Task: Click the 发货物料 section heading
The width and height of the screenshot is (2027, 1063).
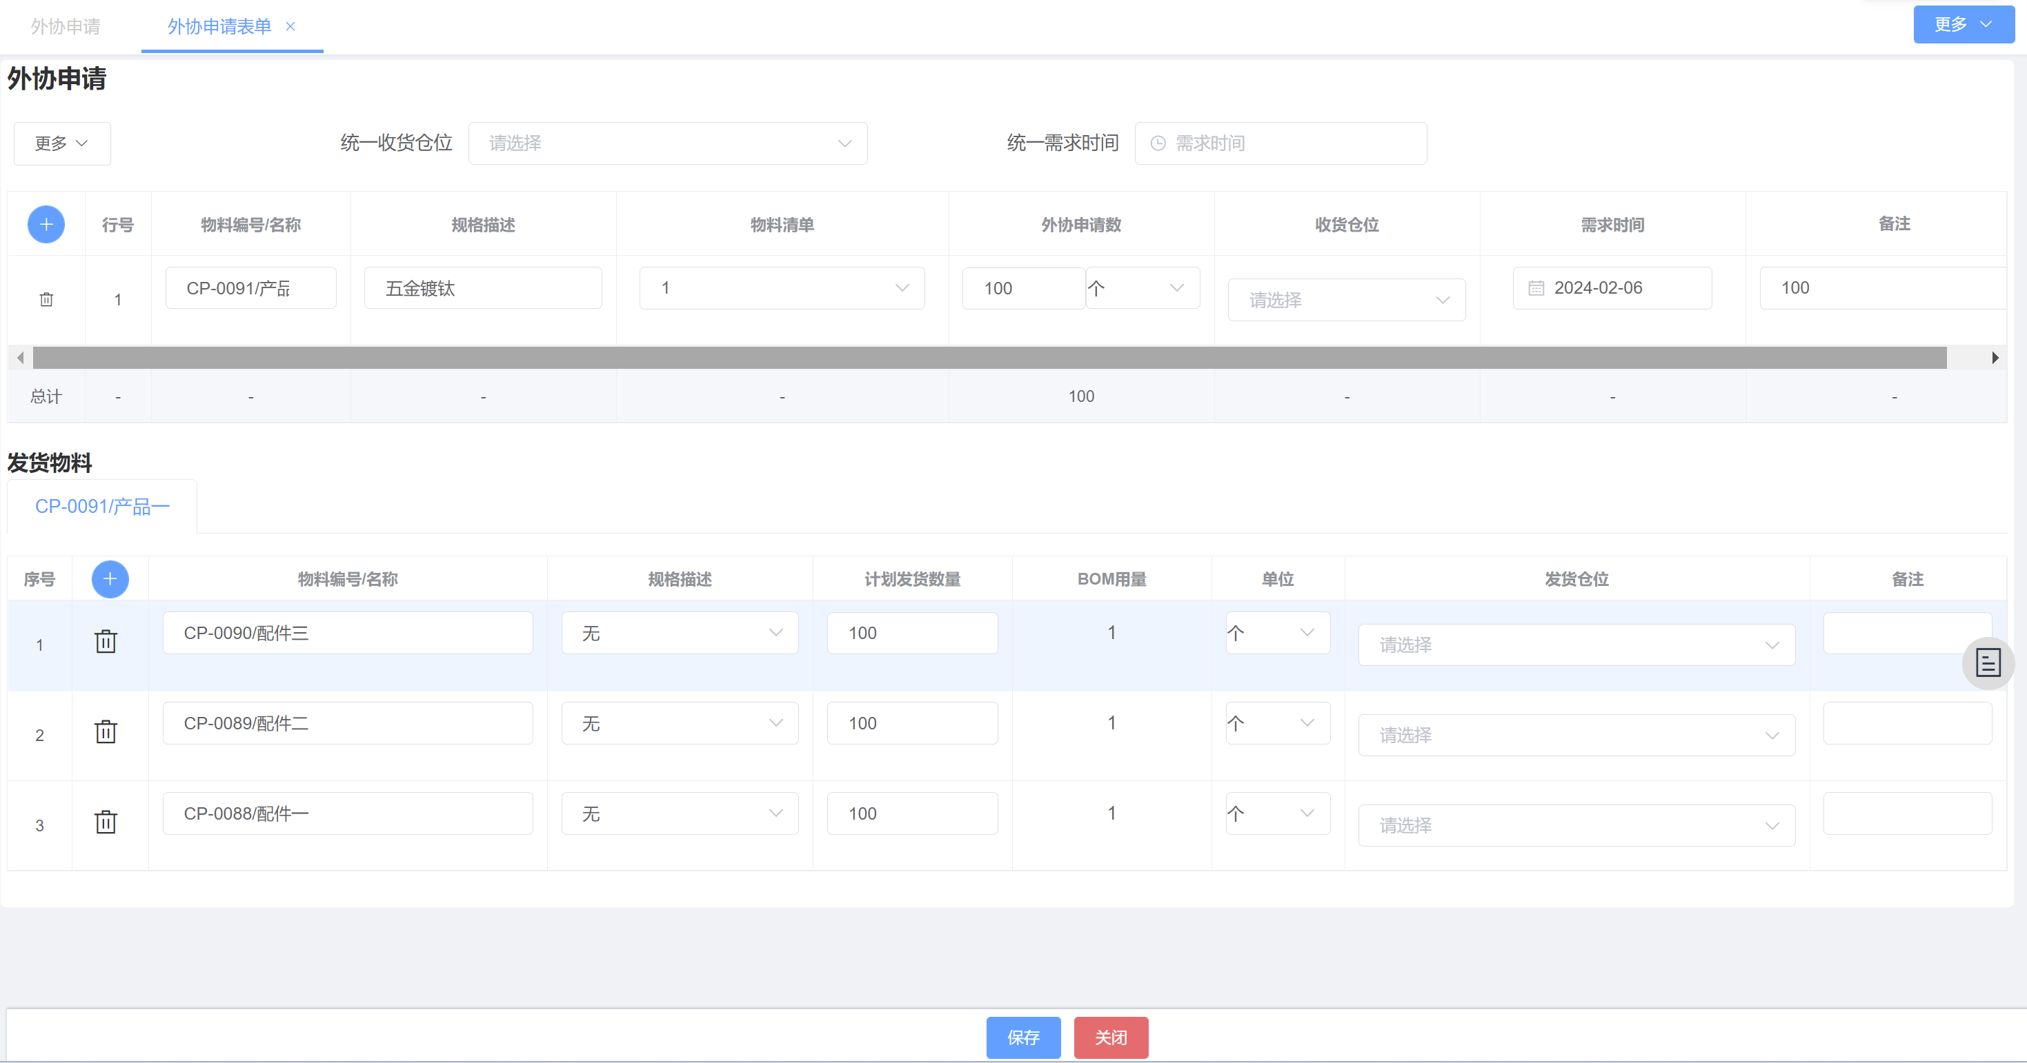Action: pyautogui.click(x=50, y=463)
